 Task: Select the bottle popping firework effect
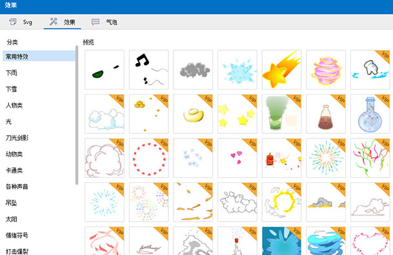click(x=237, y=241)
